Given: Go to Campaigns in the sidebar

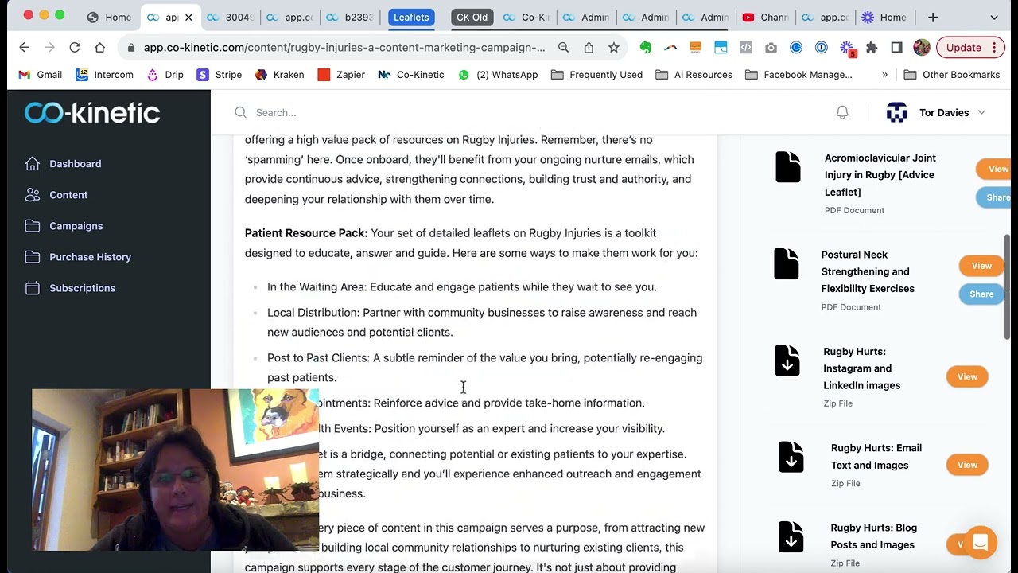Looking at the screenshot, I should coord(64,226).
